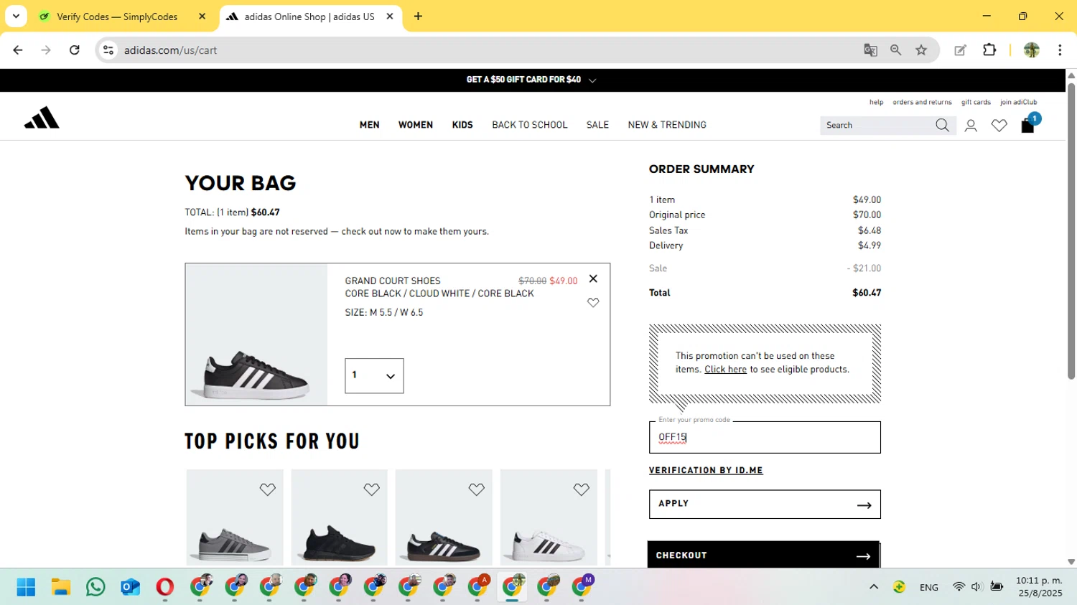Go back in browser history

click(18, 50)
